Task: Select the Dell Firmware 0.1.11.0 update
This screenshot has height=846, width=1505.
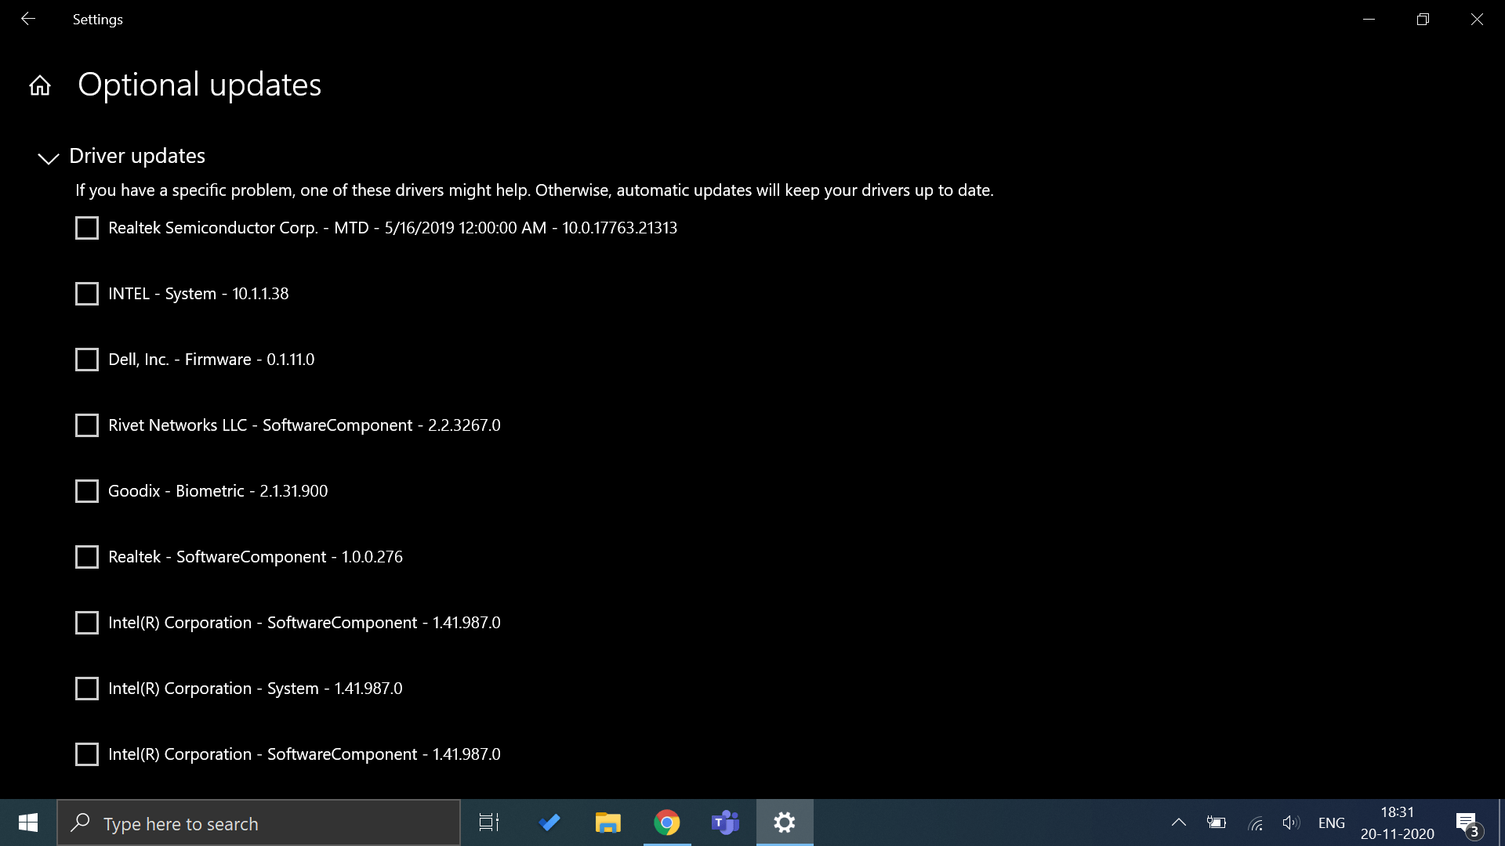Action: (x=87, y=360)
